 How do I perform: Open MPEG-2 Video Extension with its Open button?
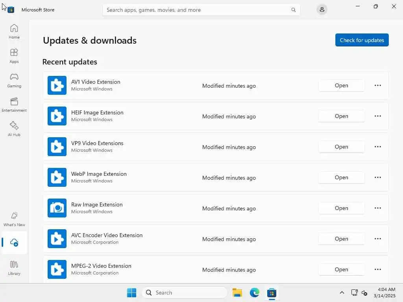pos(341,270)
